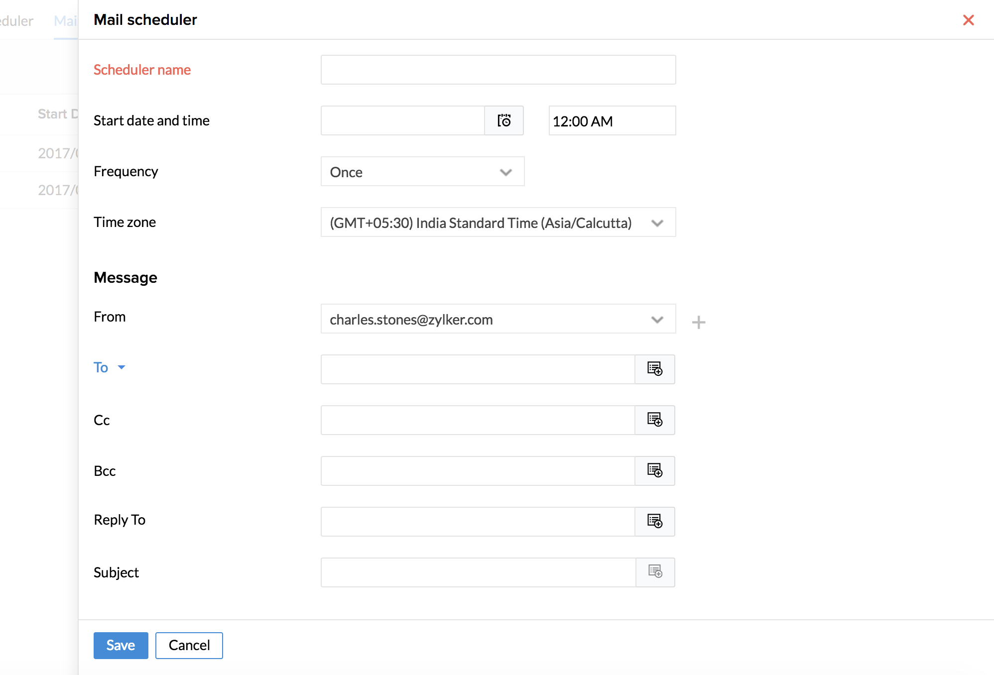
Task: Open the start date calendar picker icon
Action: [504, 120]
